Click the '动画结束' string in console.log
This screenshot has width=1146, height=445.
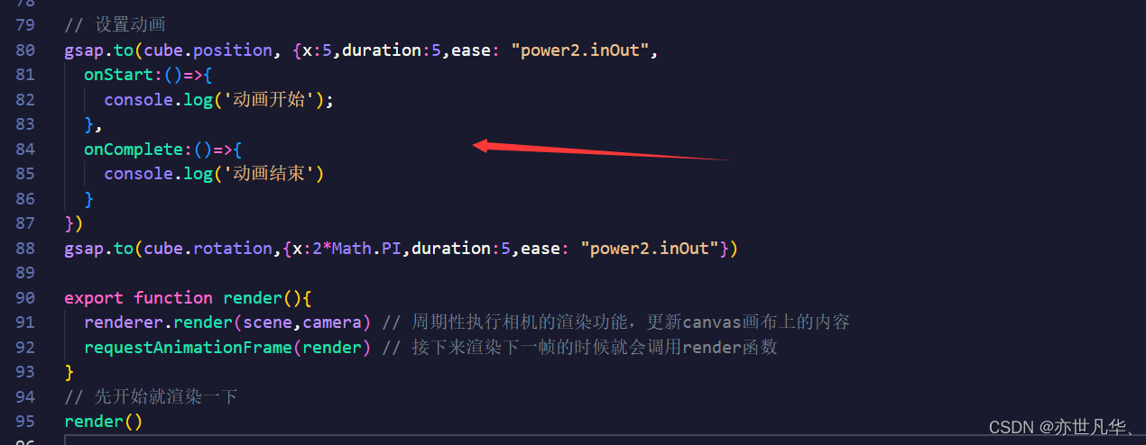click(x=268, y=173)
